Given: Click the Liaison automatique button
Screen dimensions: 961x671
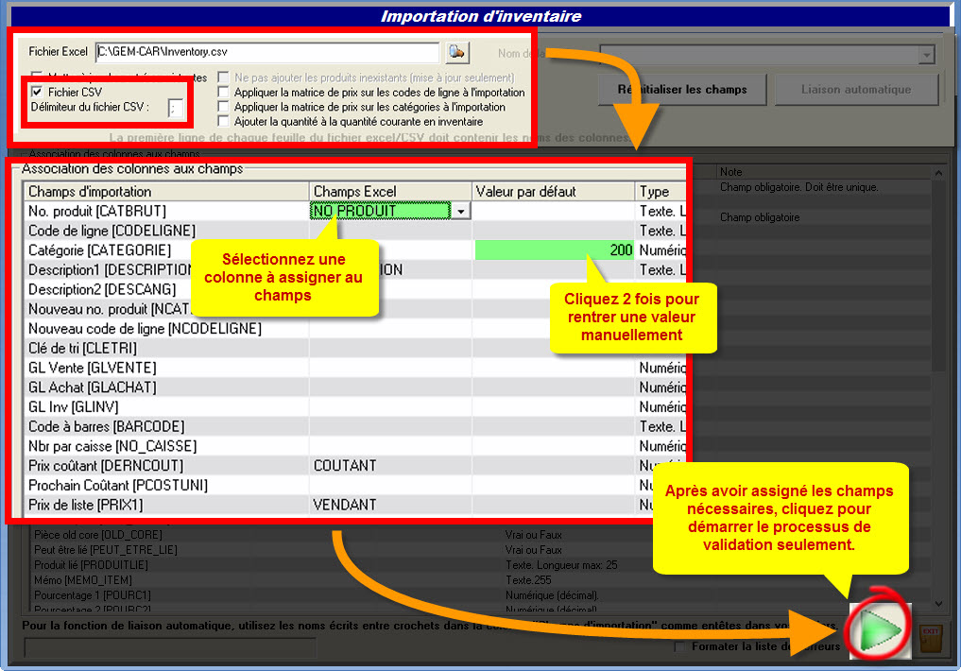Looking at the screenshot, I should tap(856, 90).
